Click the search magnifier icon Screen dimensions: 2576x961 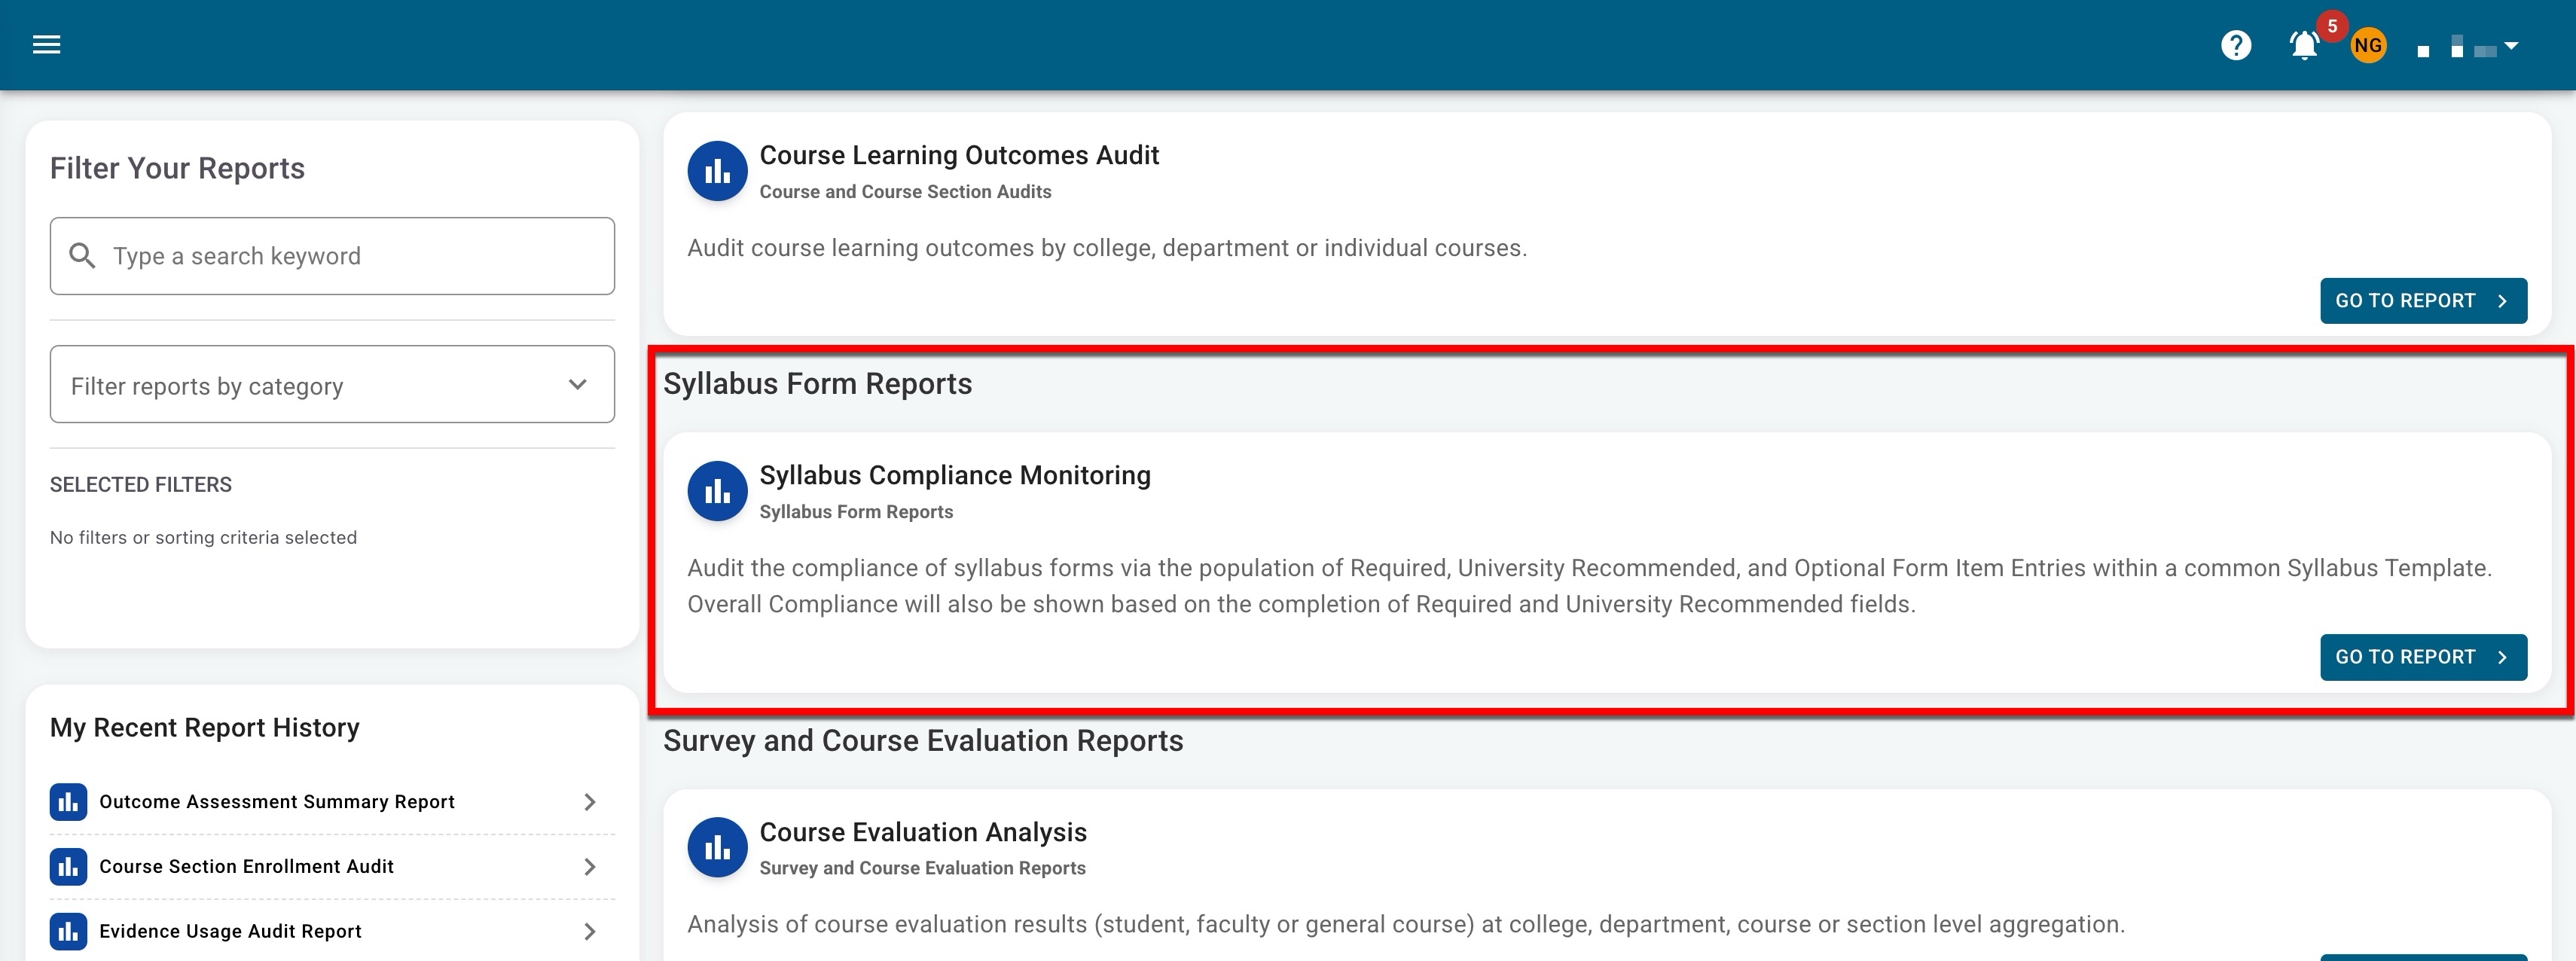coord(82,256)
